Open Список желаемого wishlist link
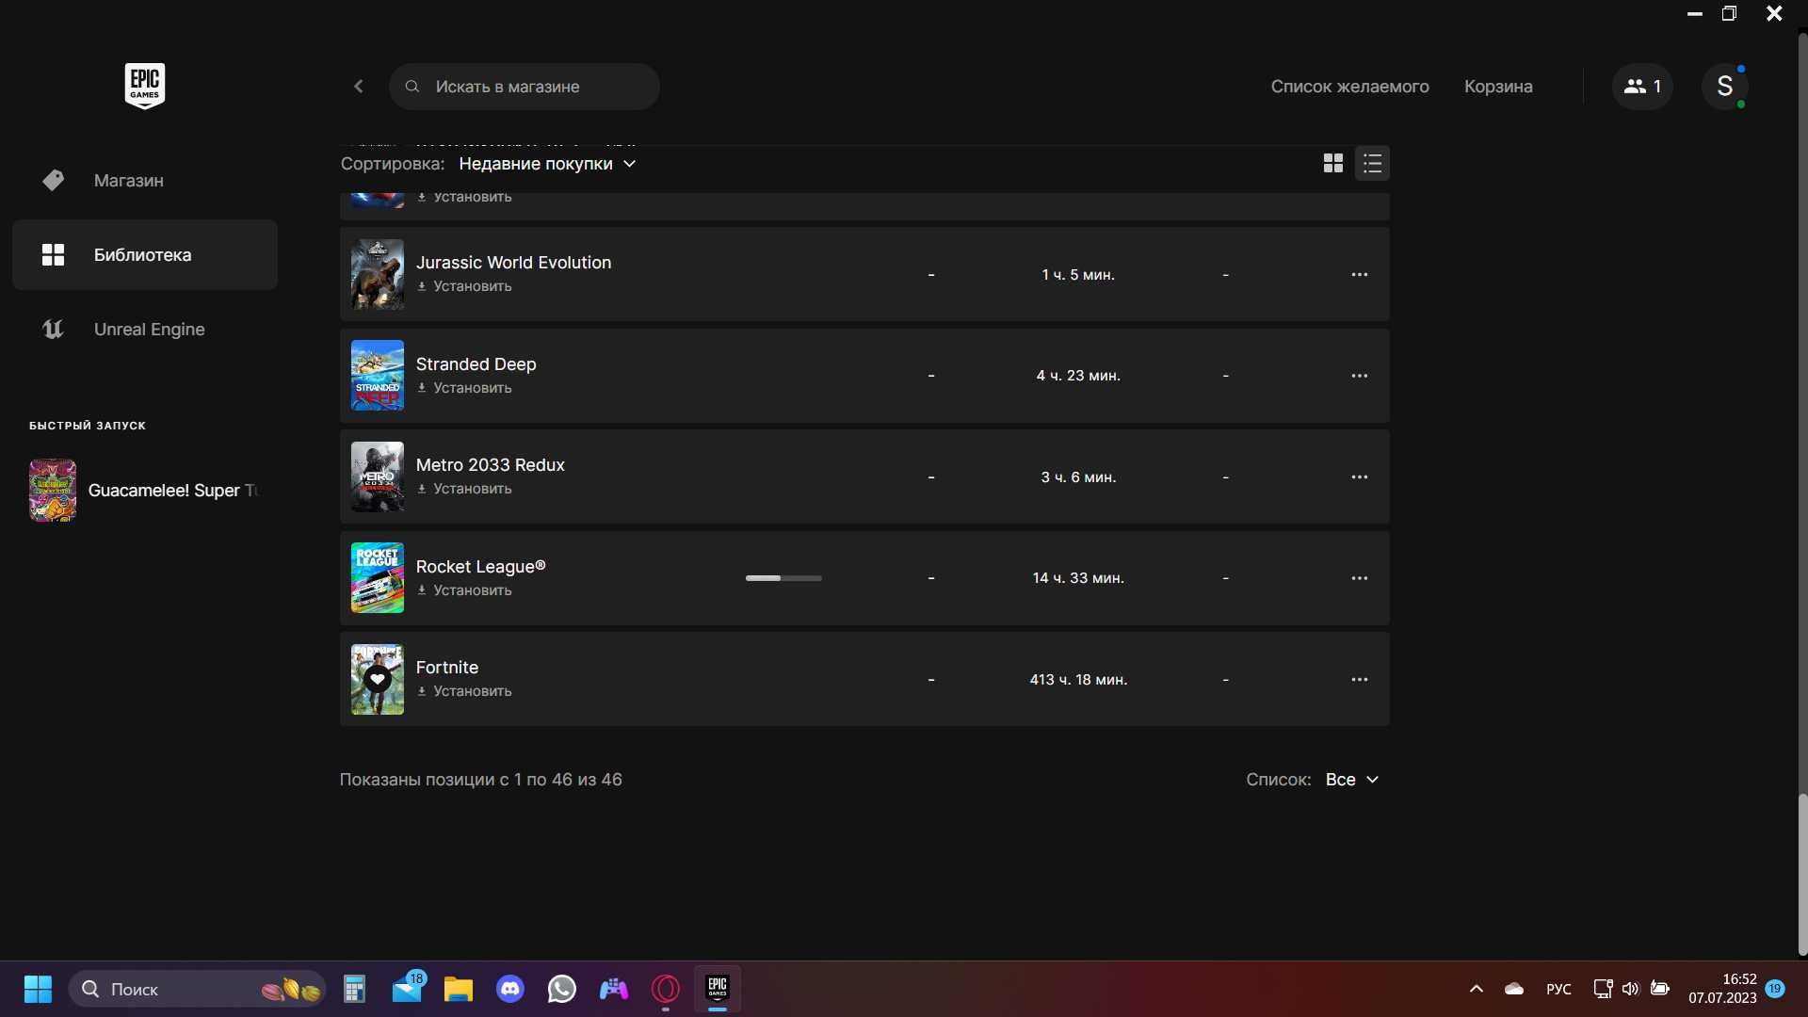Image resolution: width=1808 pixels, height=1017 pixels. (x=1349, y=87)
